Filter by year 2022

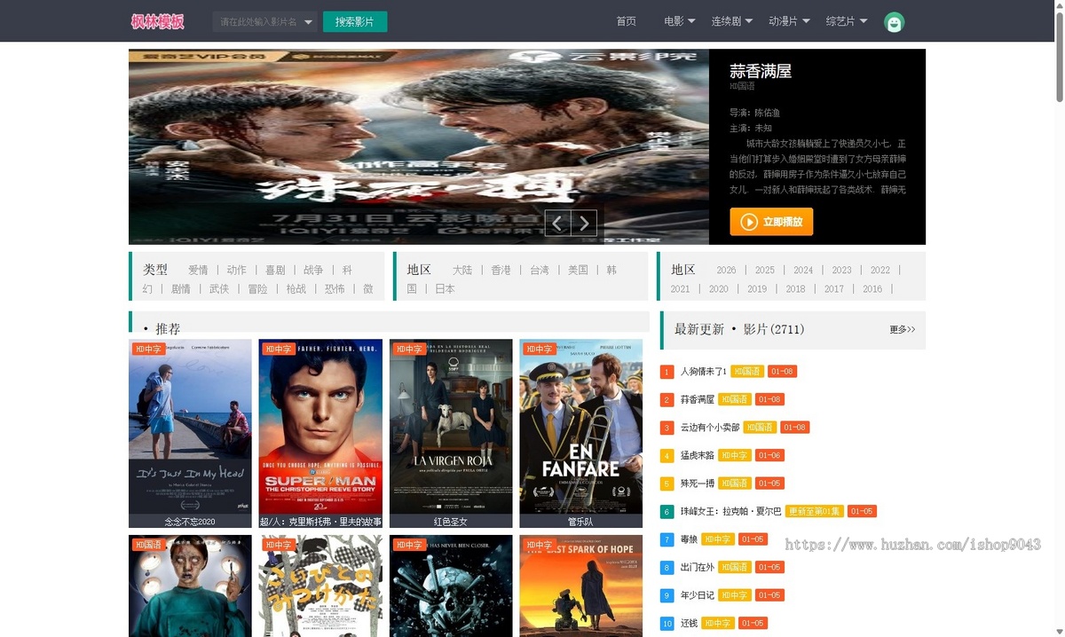point(880,270)
